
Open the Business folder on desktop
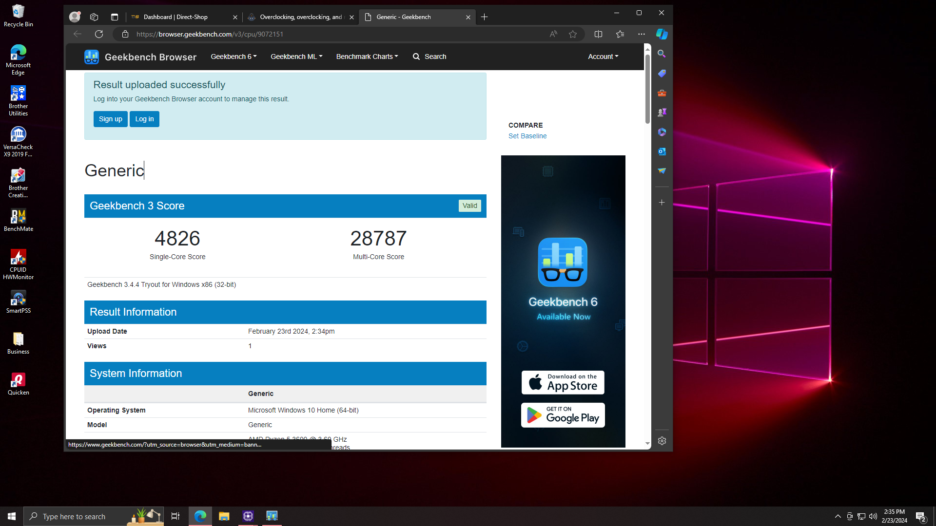[18, 343]
